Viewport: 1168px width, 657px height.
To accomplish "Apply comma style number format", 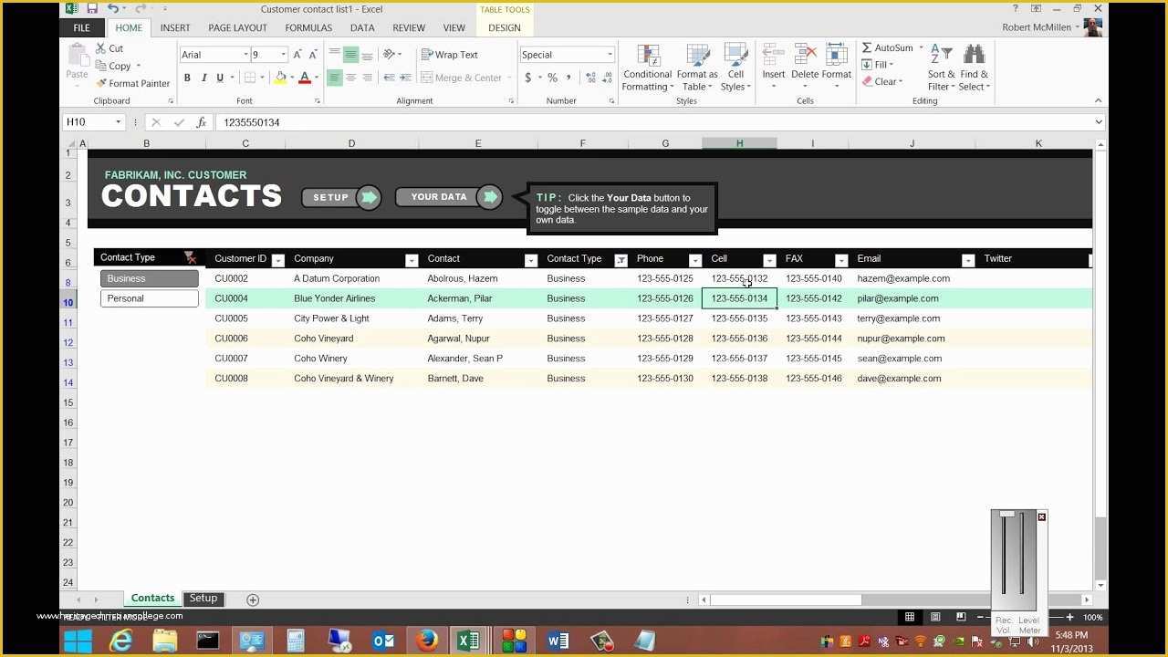I will click(x=568, y=78).
